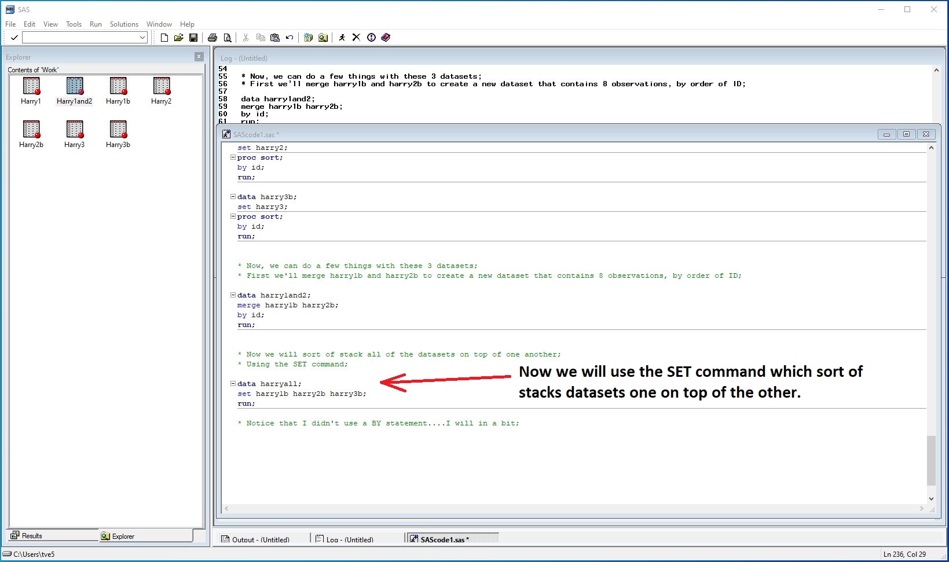Switch to the Results tab

tap(32, 536)
